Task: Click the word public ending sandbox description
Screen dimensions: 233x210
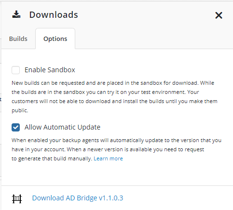Action: [19, 111]
